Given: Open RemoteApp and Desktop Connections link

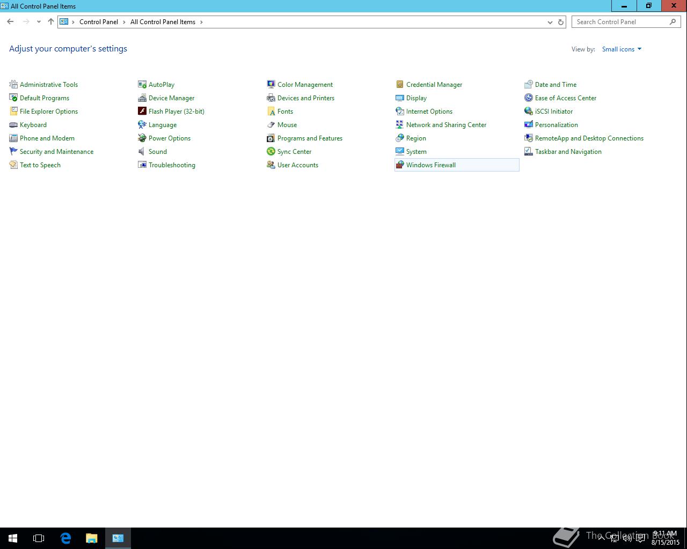Looking at the screenshot, I should [589, 138].
